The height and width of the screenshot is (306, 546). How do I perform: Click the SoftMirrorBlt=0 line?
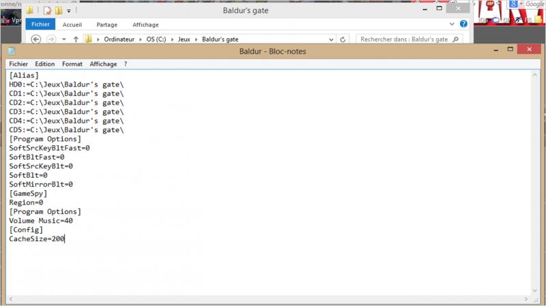coord(41,184)
